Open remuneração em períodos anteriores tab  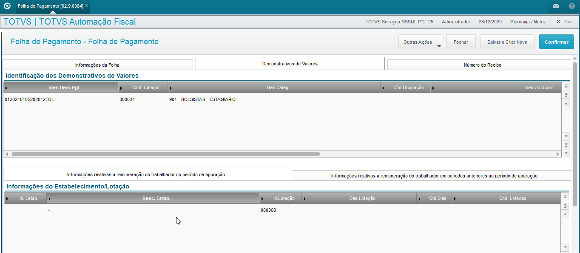point(431,176)
